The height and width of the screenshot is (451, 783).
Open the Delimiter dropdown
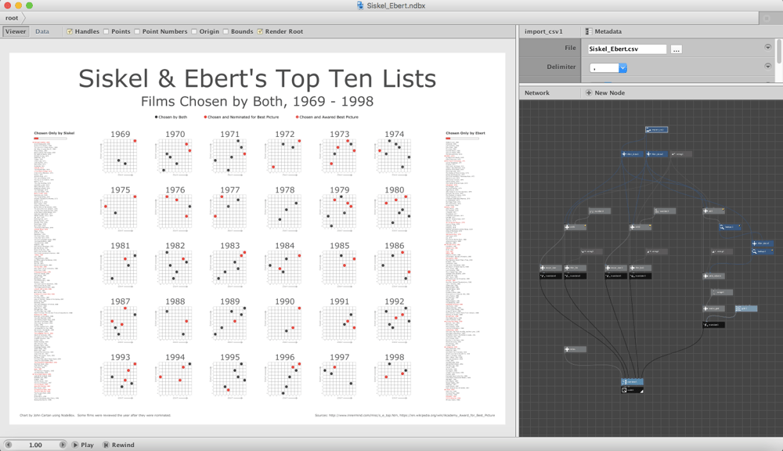(608, 68)
